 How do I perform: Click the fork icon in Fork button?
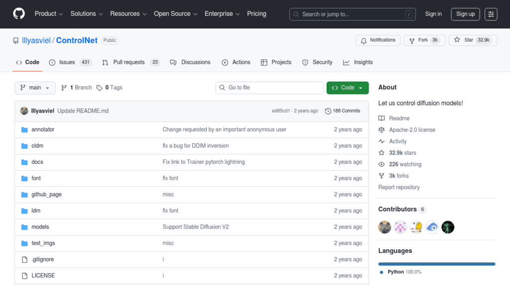coord(412,40)
